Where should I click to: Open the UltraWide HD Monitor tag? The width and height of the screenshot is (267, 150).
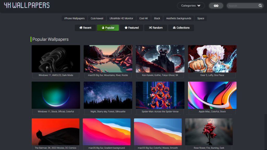coord(121,18)
